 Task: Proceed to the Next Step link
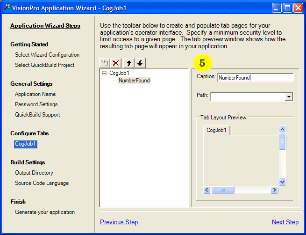[285, 222]
